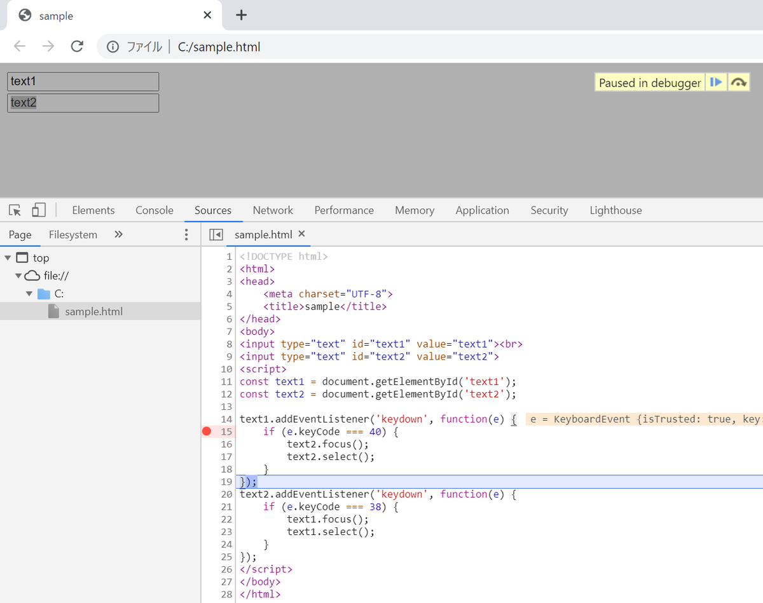The height and width of the screenshot is (603, 763).
Task: Collapse the C: folder tree node
Action: [29, 294]
